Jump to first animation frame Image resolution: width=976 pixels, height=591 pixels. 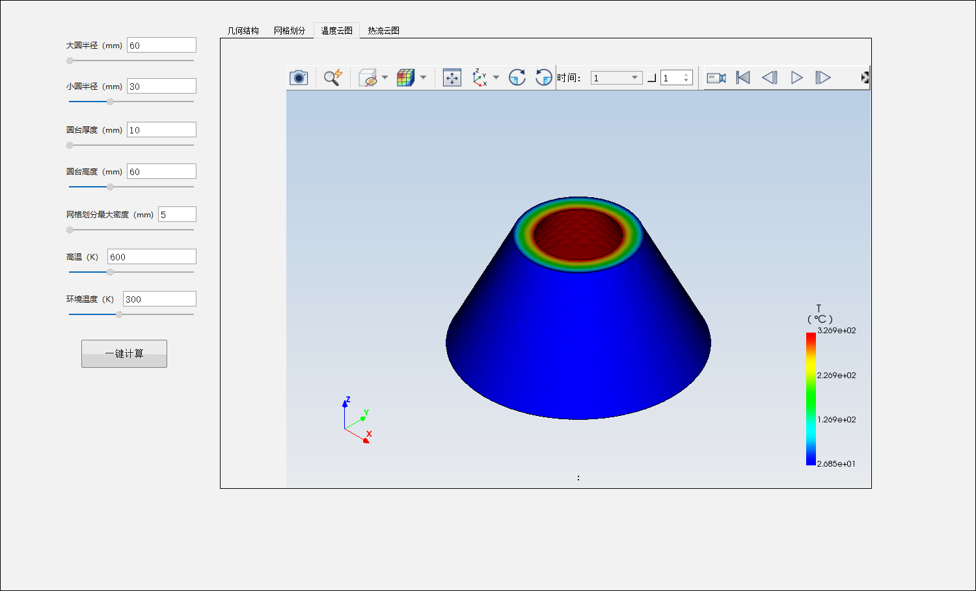[743, 78]
